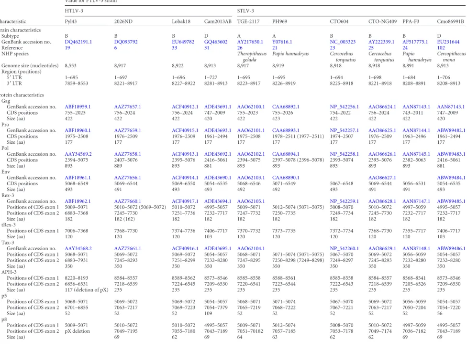Open Tax-3 link ACF40916.1
467x351 pixels.
[x=185, y=248]
